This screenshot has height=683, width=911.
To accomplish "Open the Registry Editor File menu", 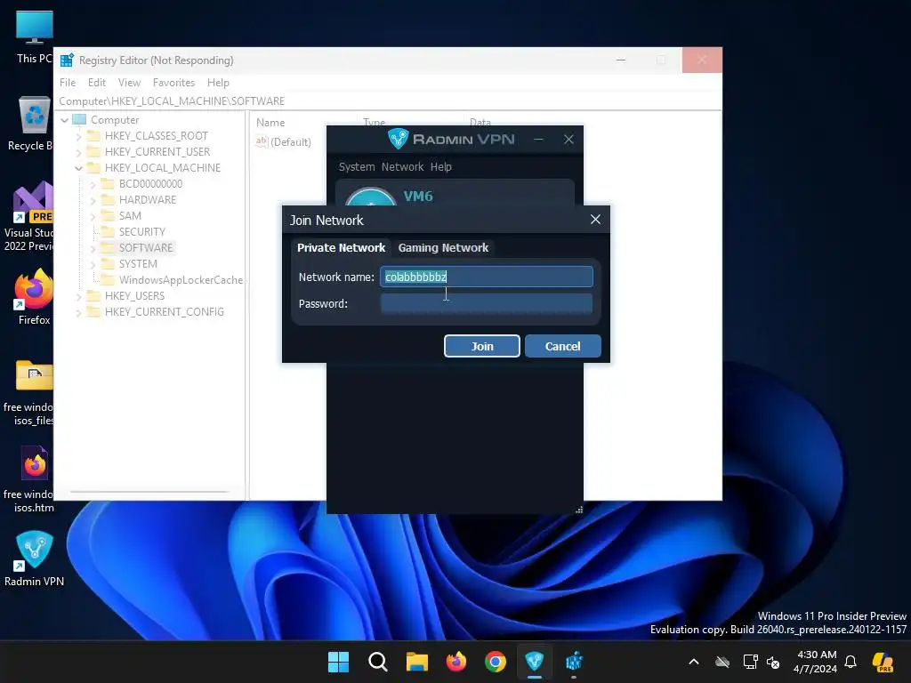I will point(68,83).
